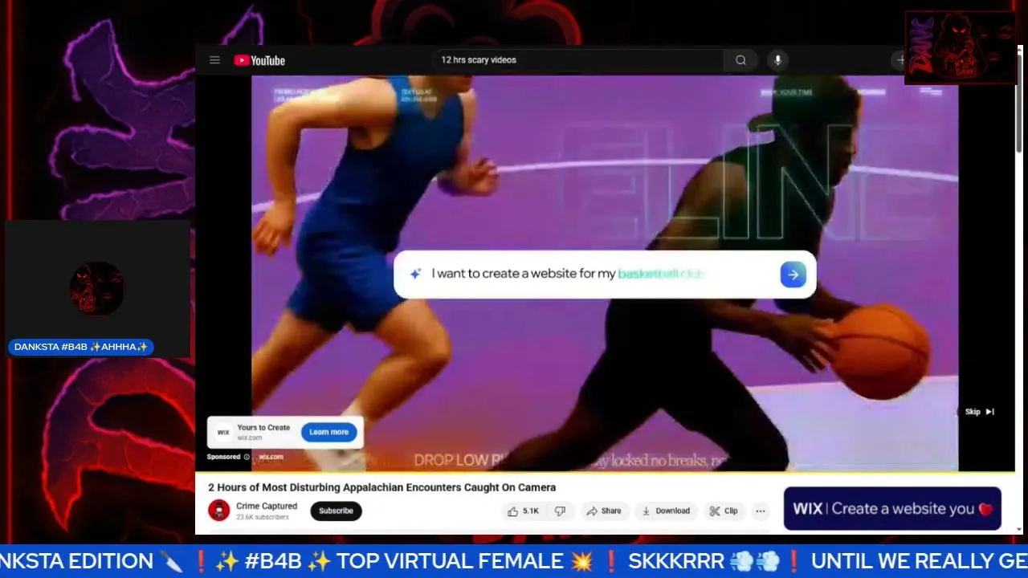This screenshot has width=1028, height=578.
Task: Go to the YouTube home logo
Action: click(x=259, y=60)
